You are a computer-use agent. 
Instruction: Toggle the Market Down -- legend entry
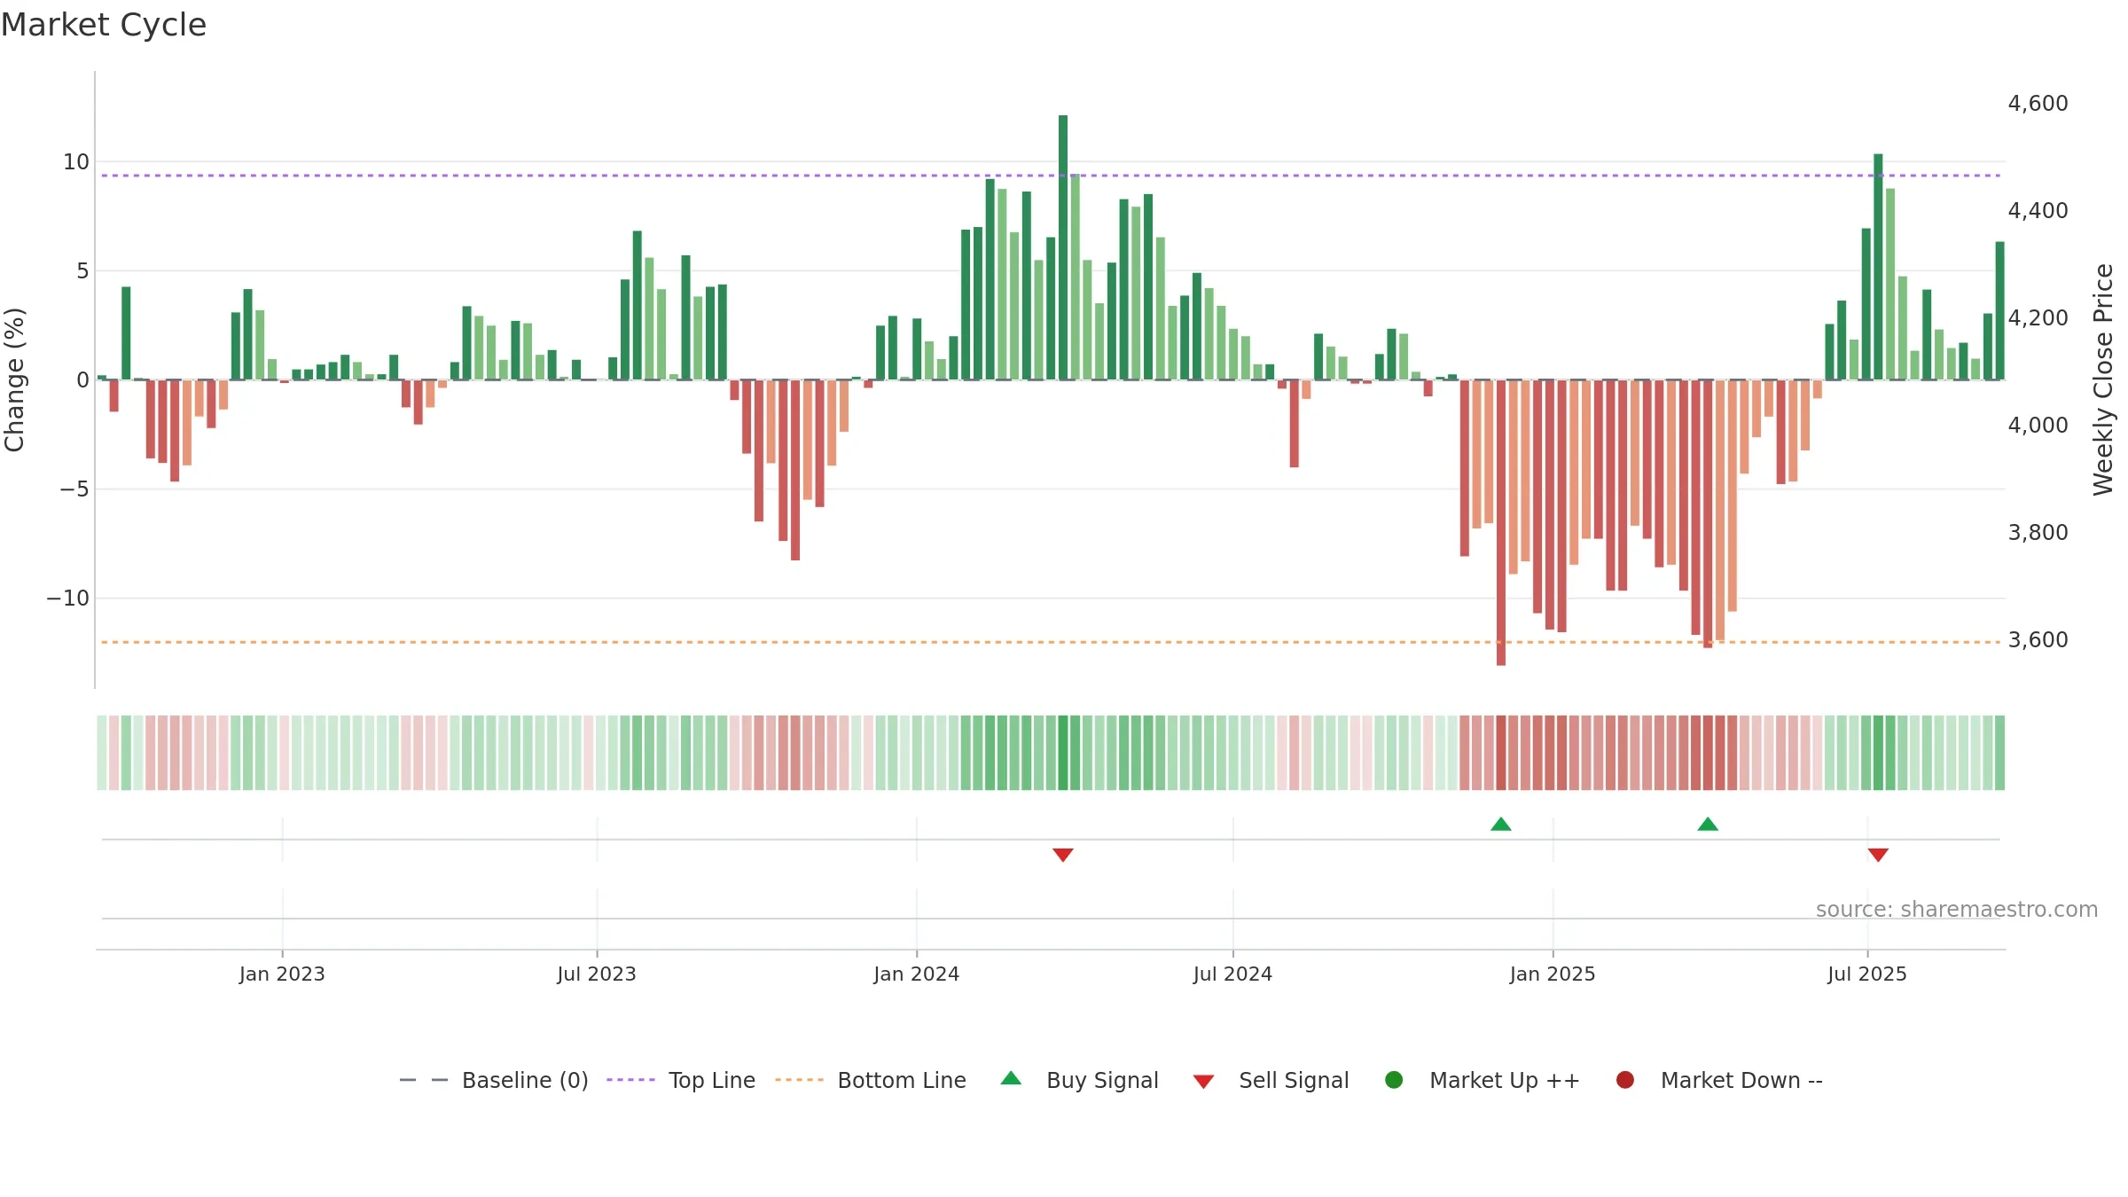point(1719,1080)
